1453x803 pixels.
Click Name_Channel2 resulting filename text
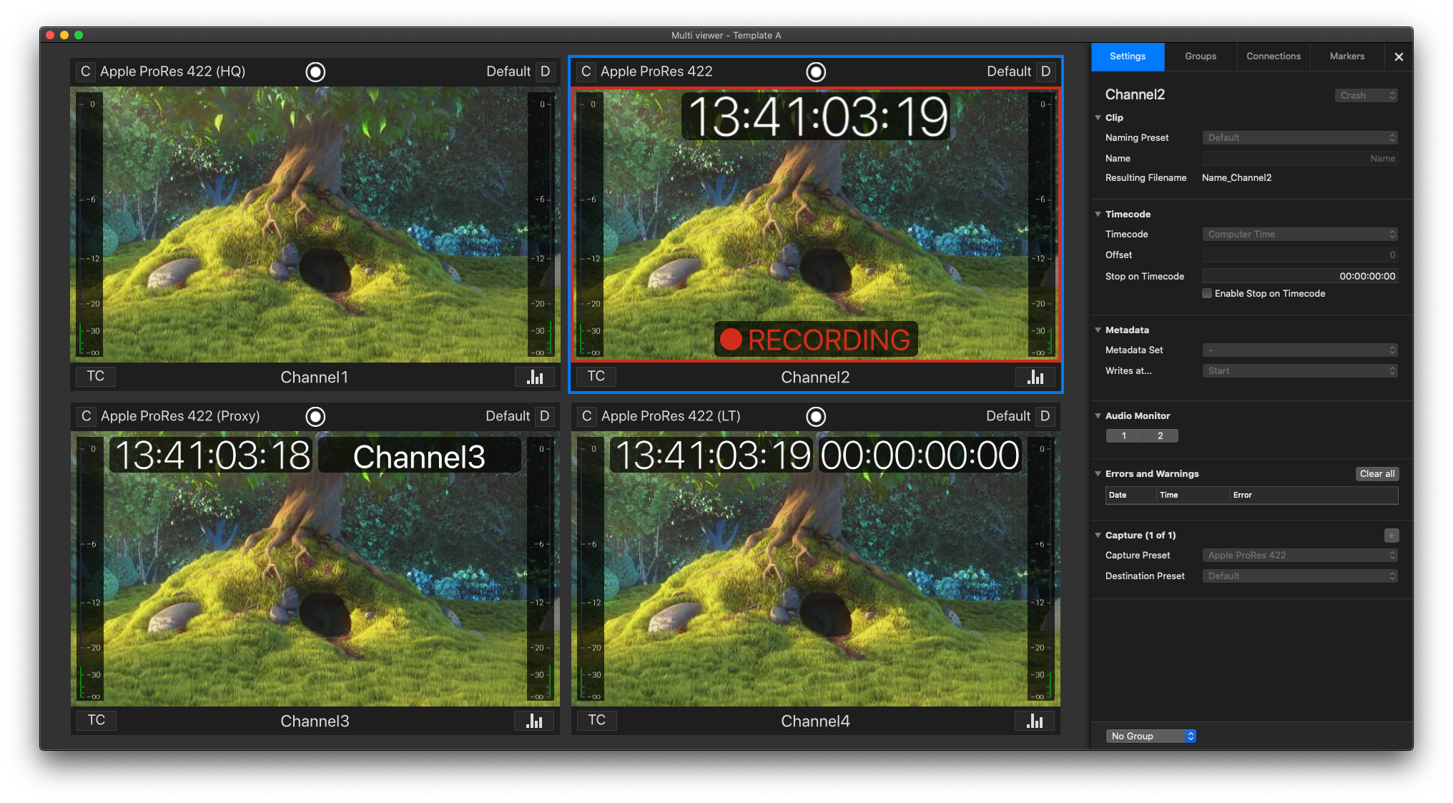[1236, 178]
